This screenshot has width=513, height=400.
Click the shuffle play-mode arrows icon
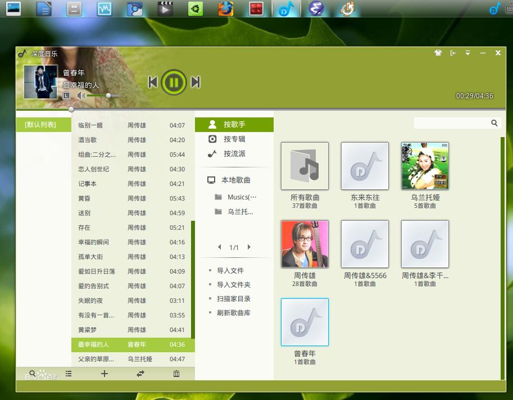tap(140, 374)
